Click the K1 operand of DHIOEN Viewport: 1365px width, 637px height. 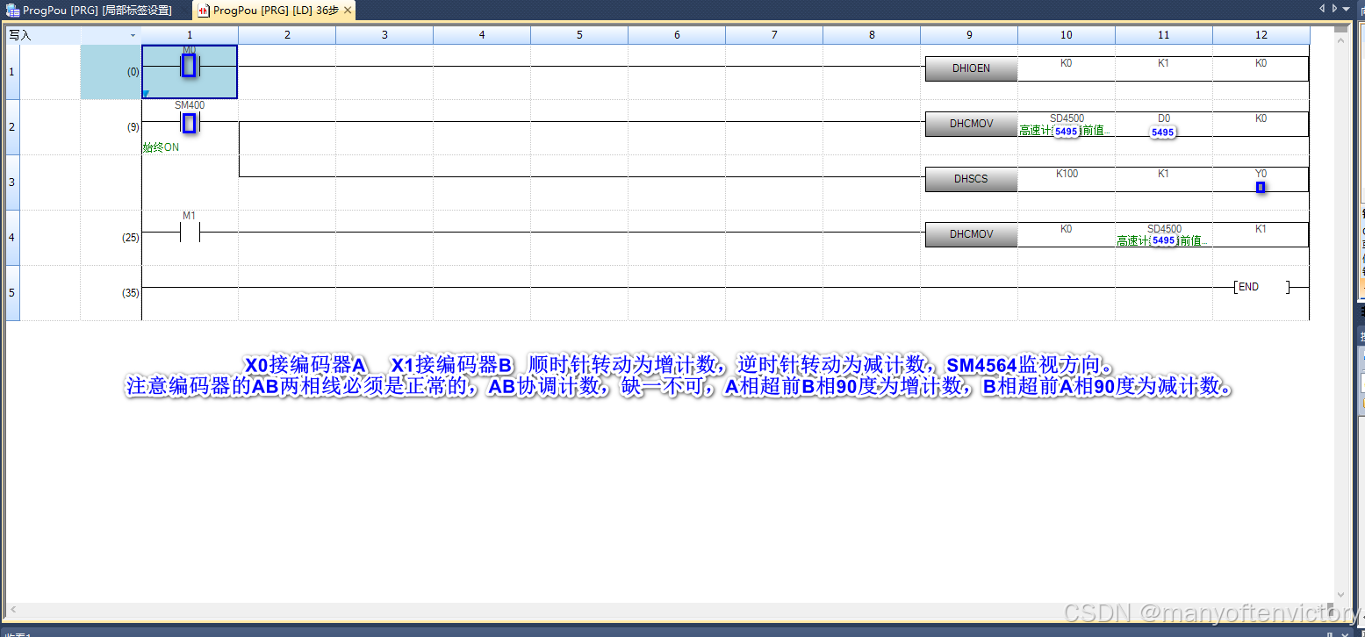[1163, 63]
